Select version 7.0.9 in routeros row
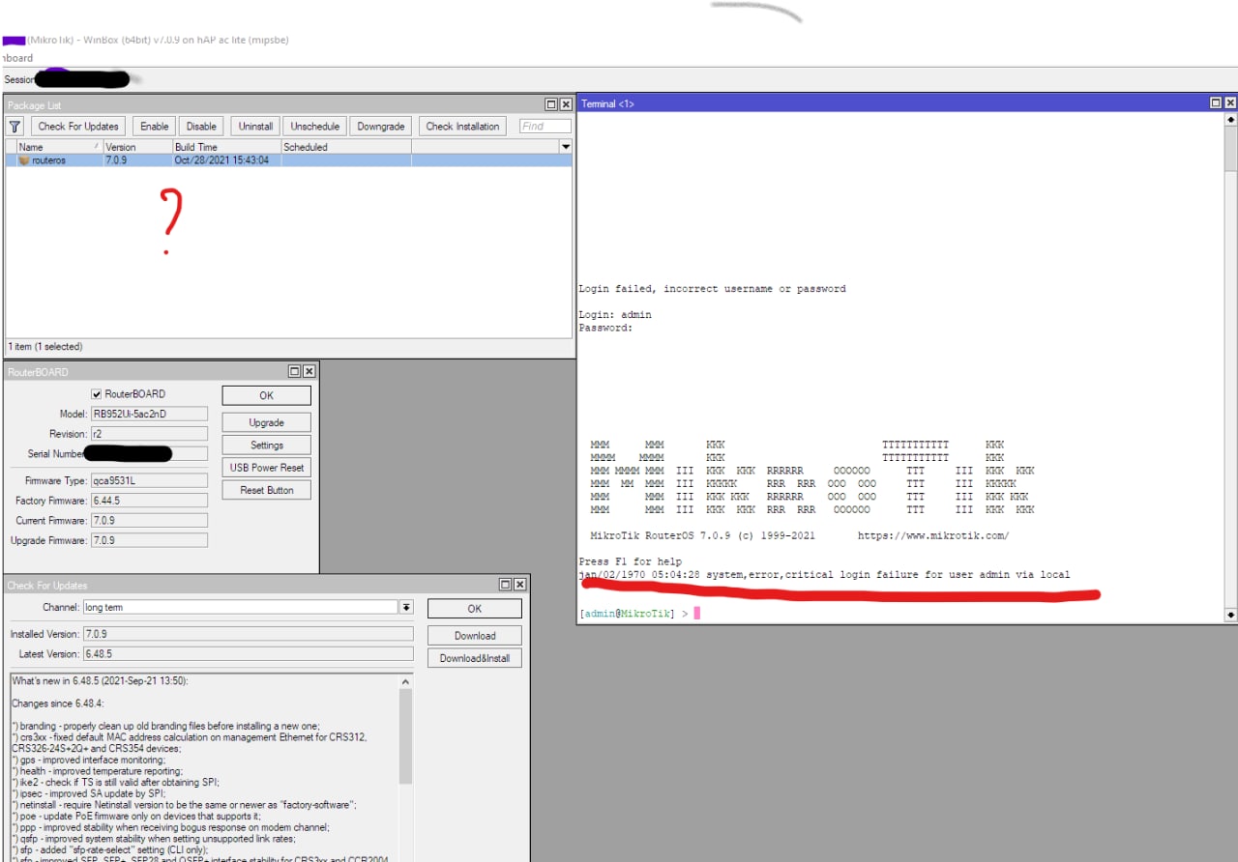This screenshot has width=1238, height=862. 116,160
